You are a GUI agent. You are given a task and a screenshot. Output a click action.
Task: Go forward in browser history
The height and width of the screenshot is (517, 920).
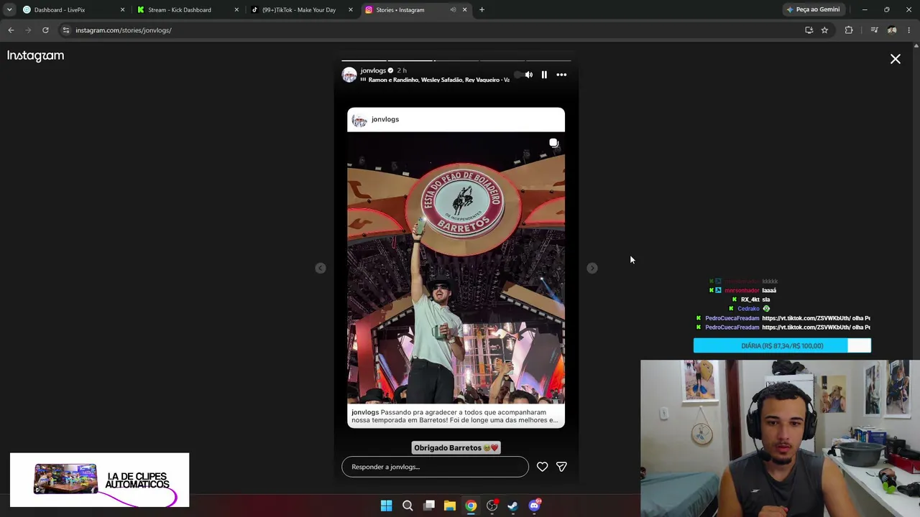pos(28,30)
